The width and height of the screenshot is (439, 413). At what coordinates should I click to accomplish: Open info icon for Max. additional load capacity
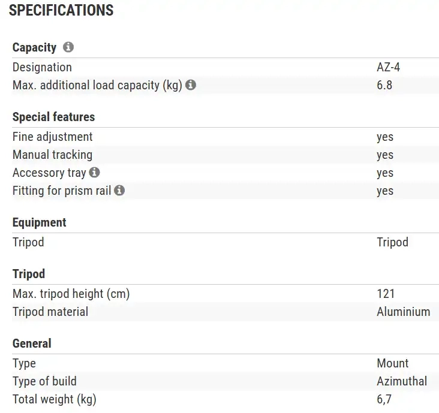[x=191, y=85]
